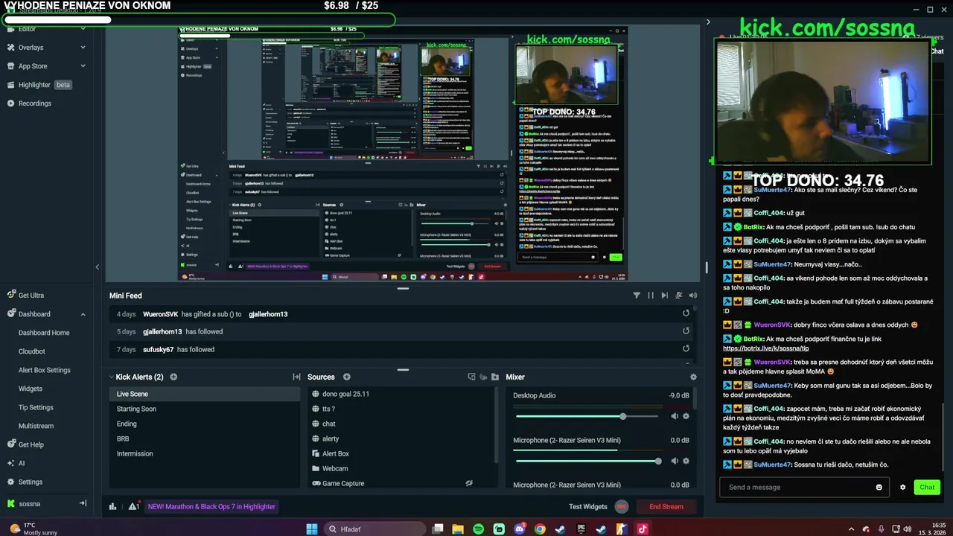Collapse the Dashboard sidebar section
The height and width of the screenshot is (536, 953).
[x=83, y=314]
